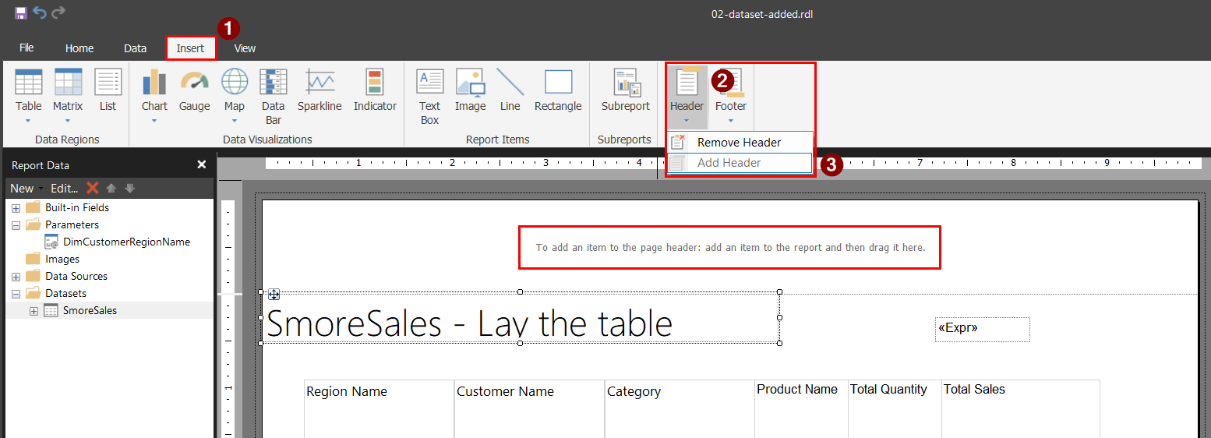1211x438 pixels.
Task: Insert a Sparkline
Action: [x=320, y=90]
